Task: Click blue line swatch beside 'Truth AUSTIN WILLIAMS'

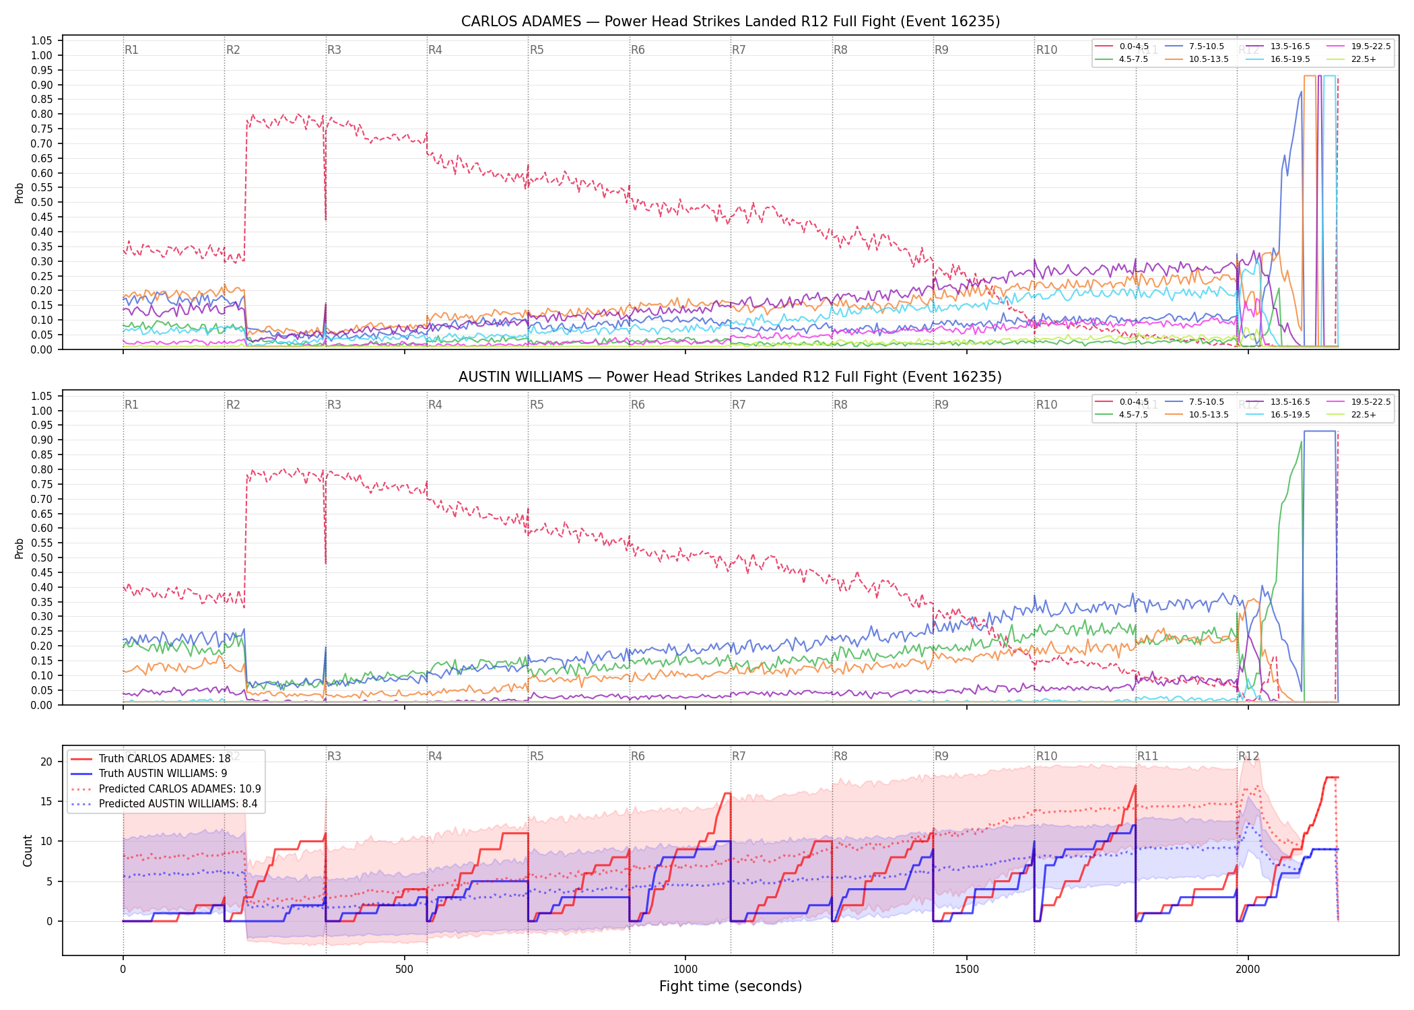Action: [81, 774]
